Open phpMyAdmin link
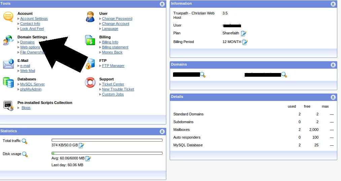The image size is (341, 181). click(x=31, y=89)
